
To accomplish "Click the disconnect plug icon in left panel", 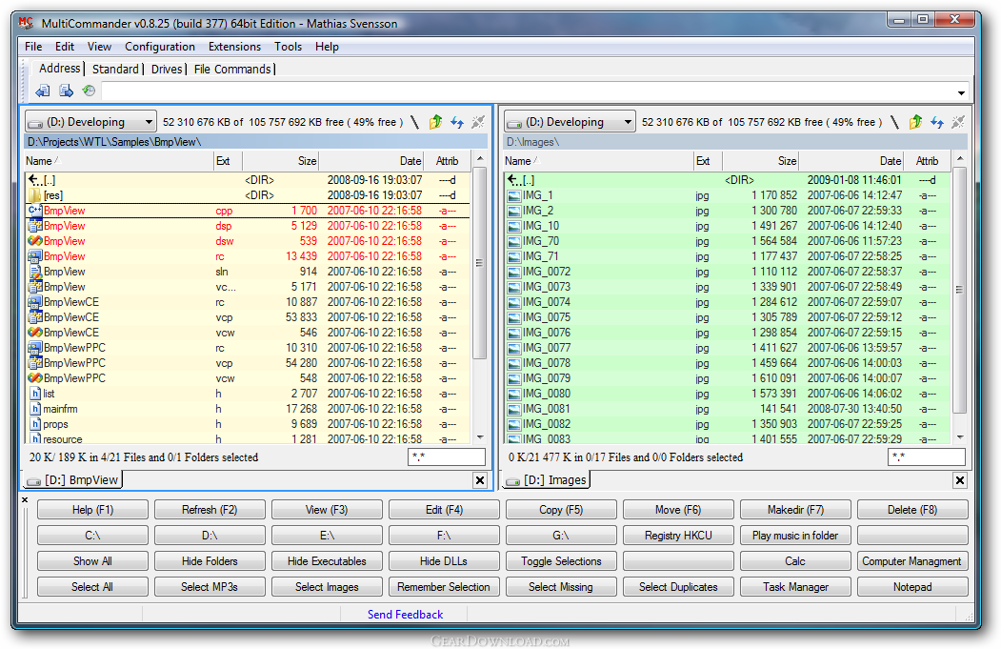I will [x=477, y=122].
